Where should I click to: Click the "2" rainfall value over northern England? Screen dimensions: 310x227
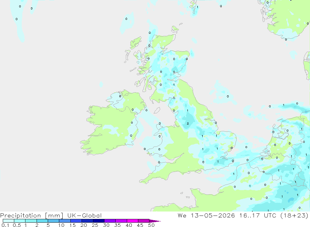(188, 124)
